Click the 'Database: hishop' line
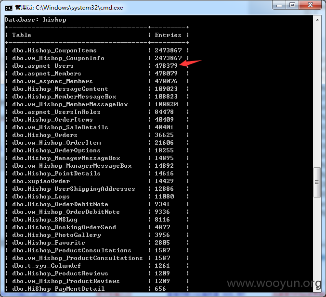This screenshot has width=326, height=297. 36,20
